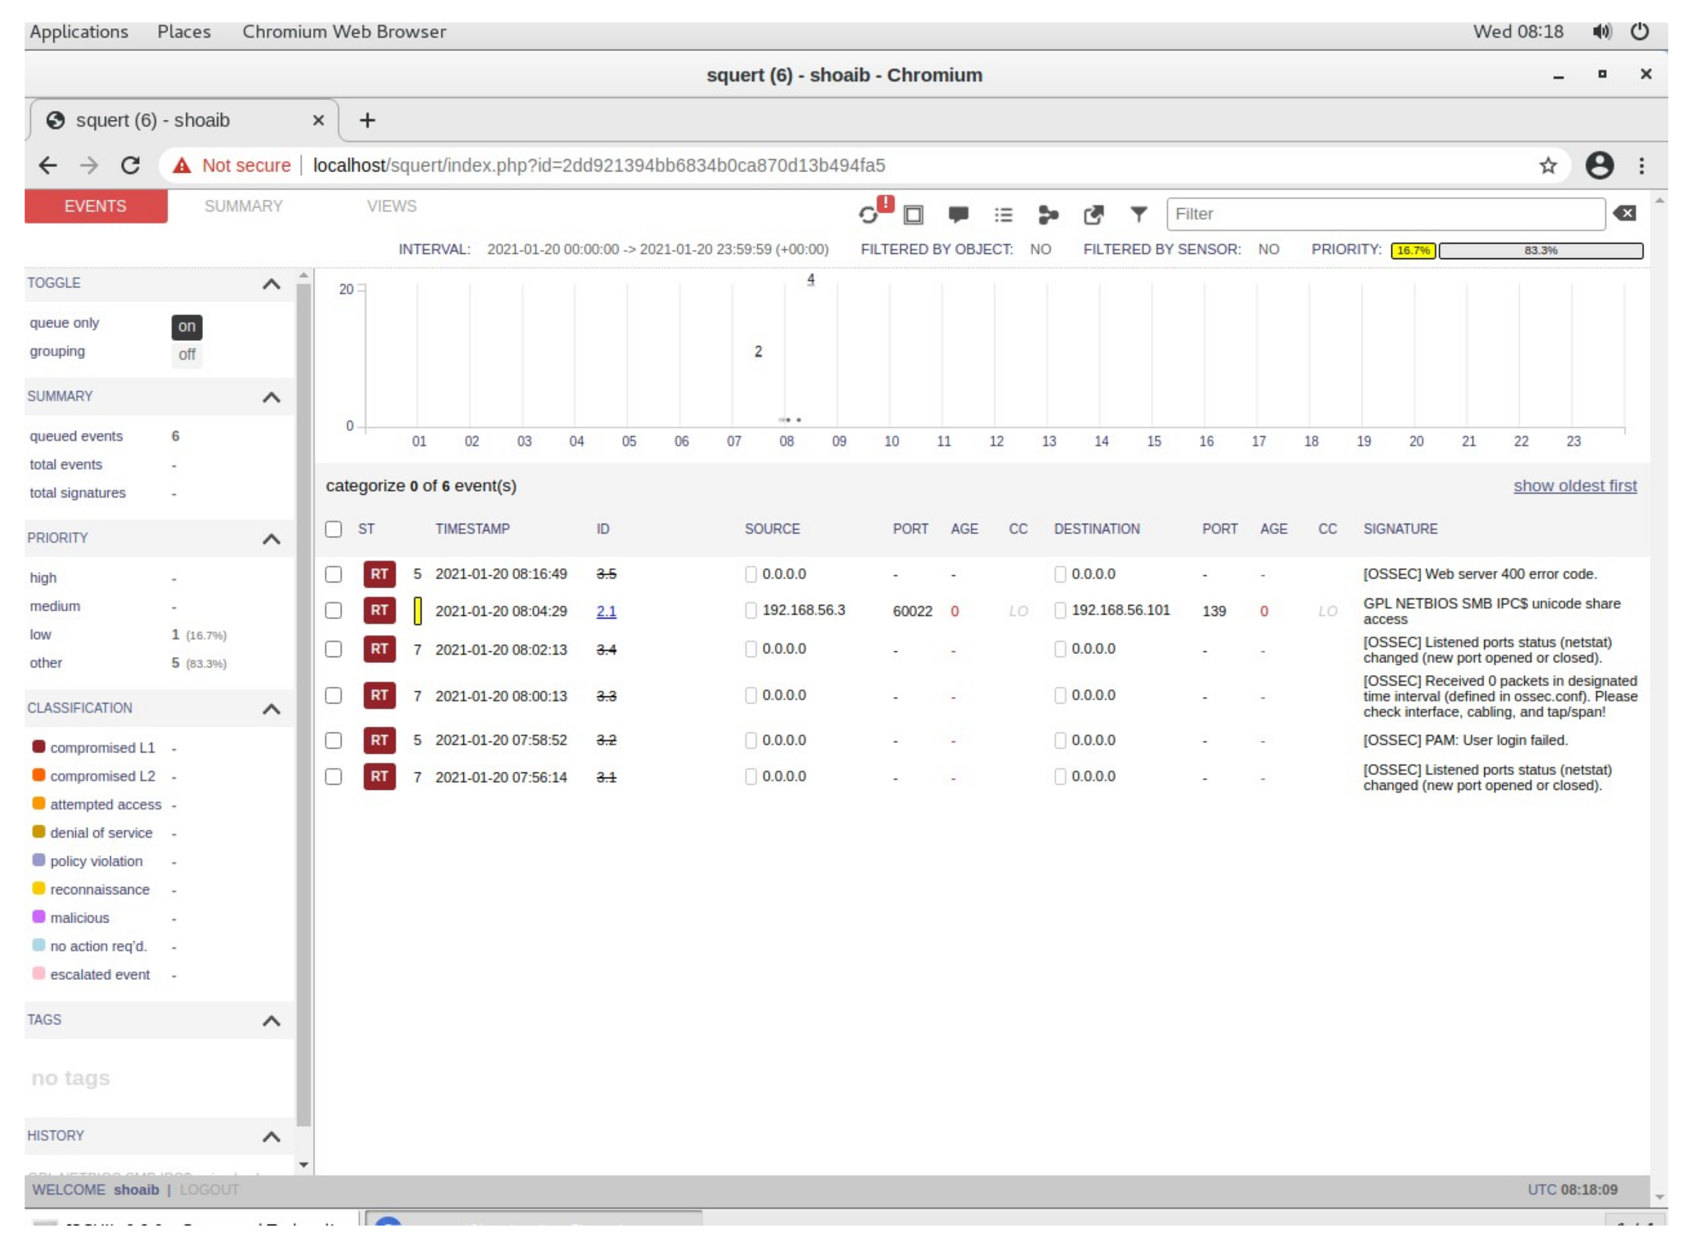The image size is (1693, 1247).
Task: Clear filter with backspace icon
Action: (1625, 214)
